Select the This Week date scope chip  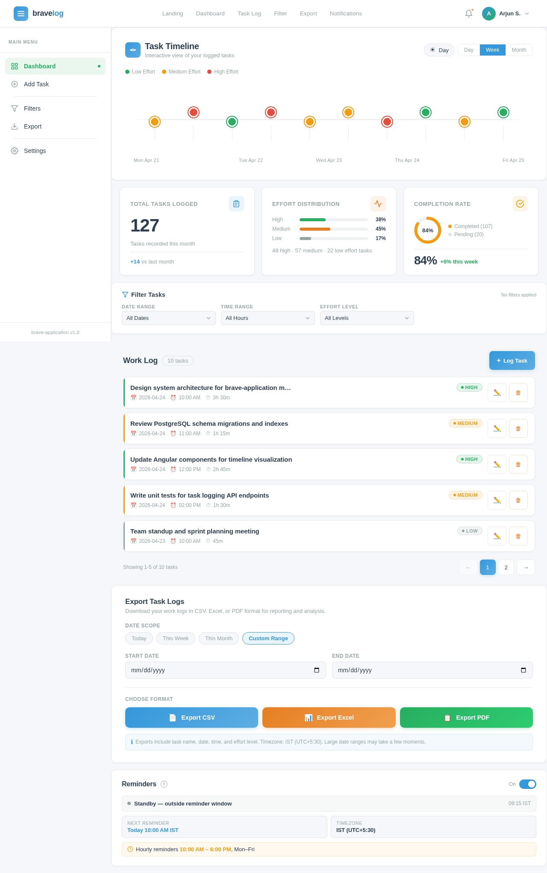(x=176, y=638)
